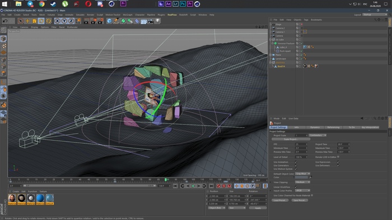
Task: Select the Voronoi Fracture object
Action: pos(286,44)
